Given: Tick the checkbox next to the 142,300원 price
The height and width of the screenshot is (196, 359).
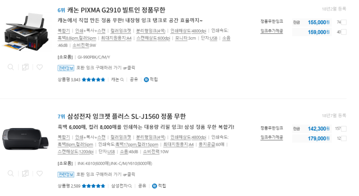Looking at the screenshot, I should 344,129.
